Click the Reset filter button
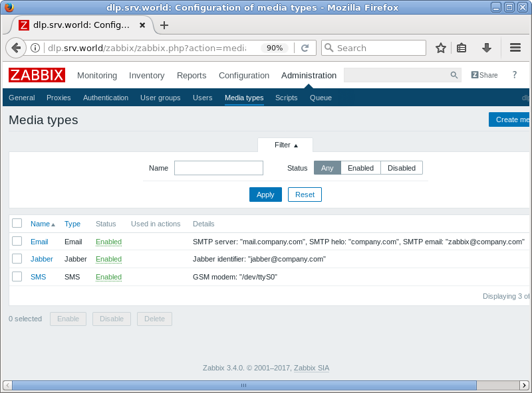The image size is (532, 393). click(305, 195)
